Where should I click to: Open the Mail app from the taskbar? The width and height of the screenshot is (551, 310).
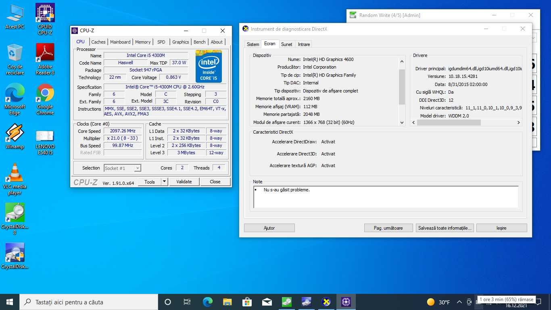click(x=267, y=302)
